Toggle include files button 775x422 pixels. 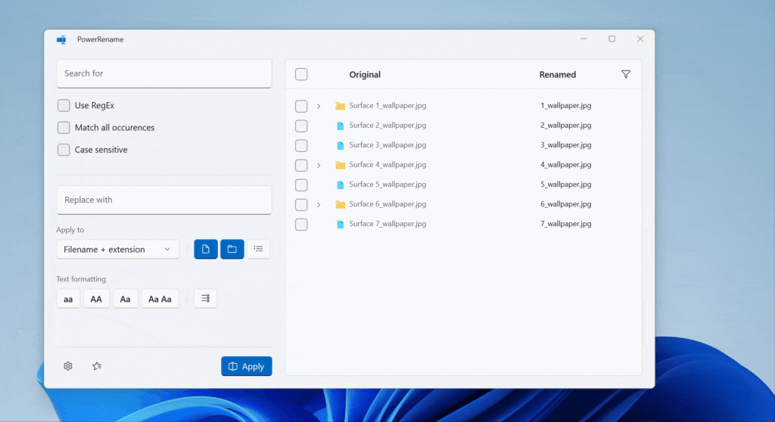tap(206, 249)
